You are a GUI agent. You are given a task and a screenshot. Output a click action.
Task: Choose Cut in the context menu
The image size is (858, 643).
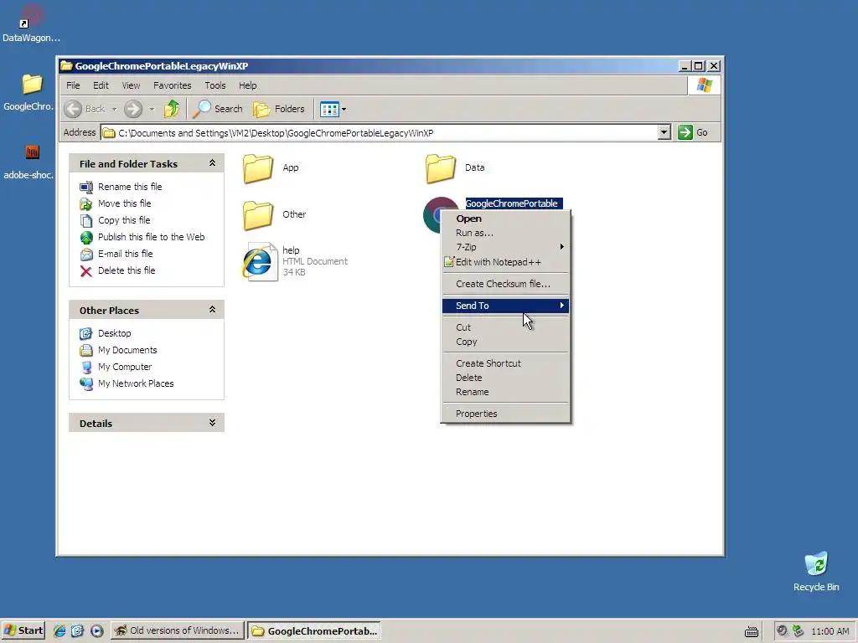[505, 327]
